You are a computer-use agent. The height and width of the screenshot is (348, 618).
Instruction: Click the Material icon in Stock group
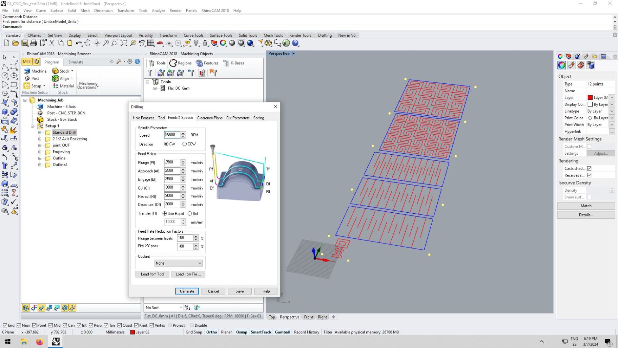56,86
